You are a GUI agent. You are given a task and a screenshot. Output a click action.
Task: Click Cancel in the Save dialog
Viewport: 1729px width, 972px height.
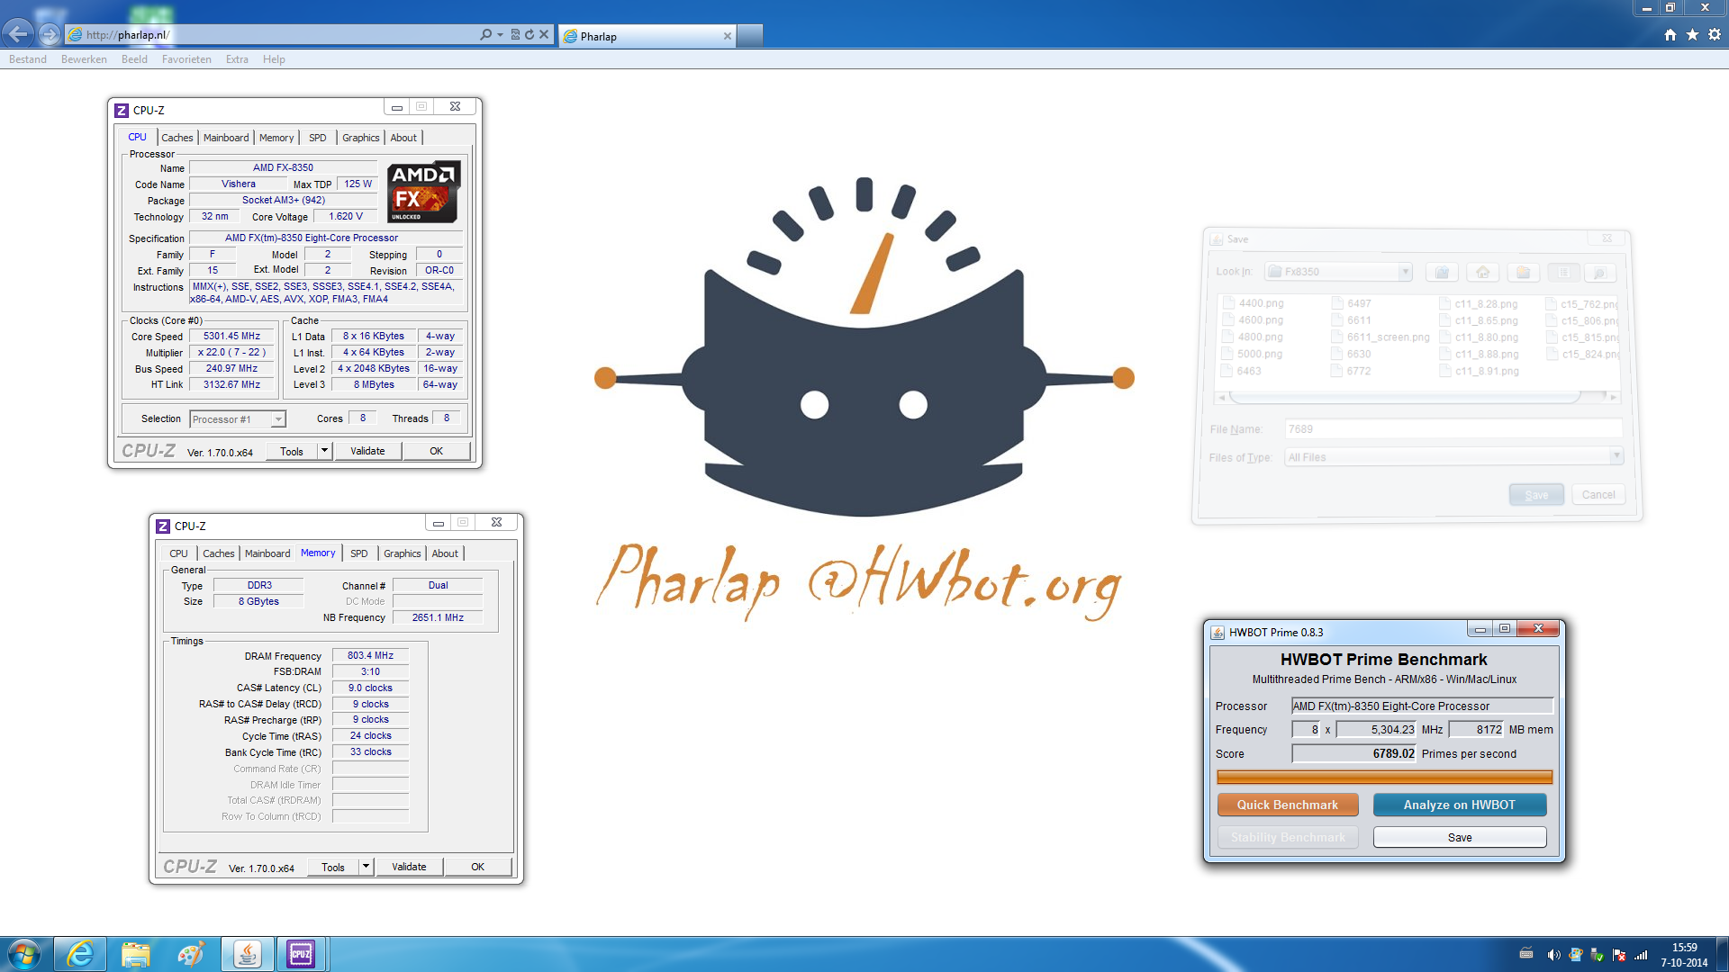click(x=1598, y=495)
